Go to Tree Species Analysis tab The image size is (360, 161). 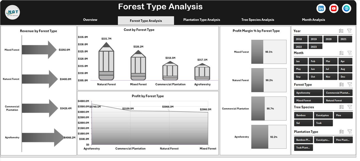click(258, 20)
